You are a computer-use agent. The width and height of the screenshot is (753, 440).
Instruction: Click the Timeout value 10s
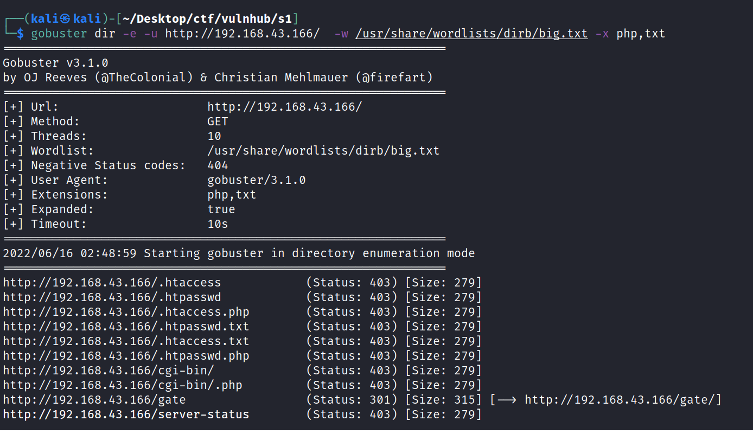tap(218, 224)
